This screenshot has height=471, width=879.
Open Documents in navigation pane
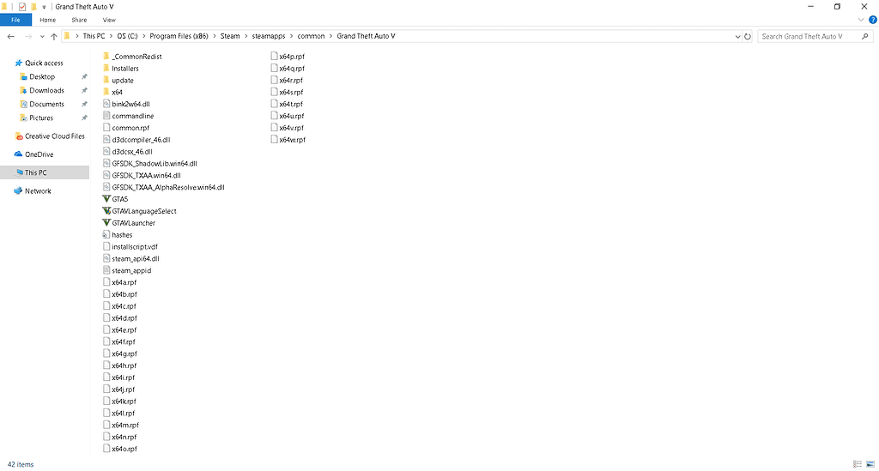point(46,104)
